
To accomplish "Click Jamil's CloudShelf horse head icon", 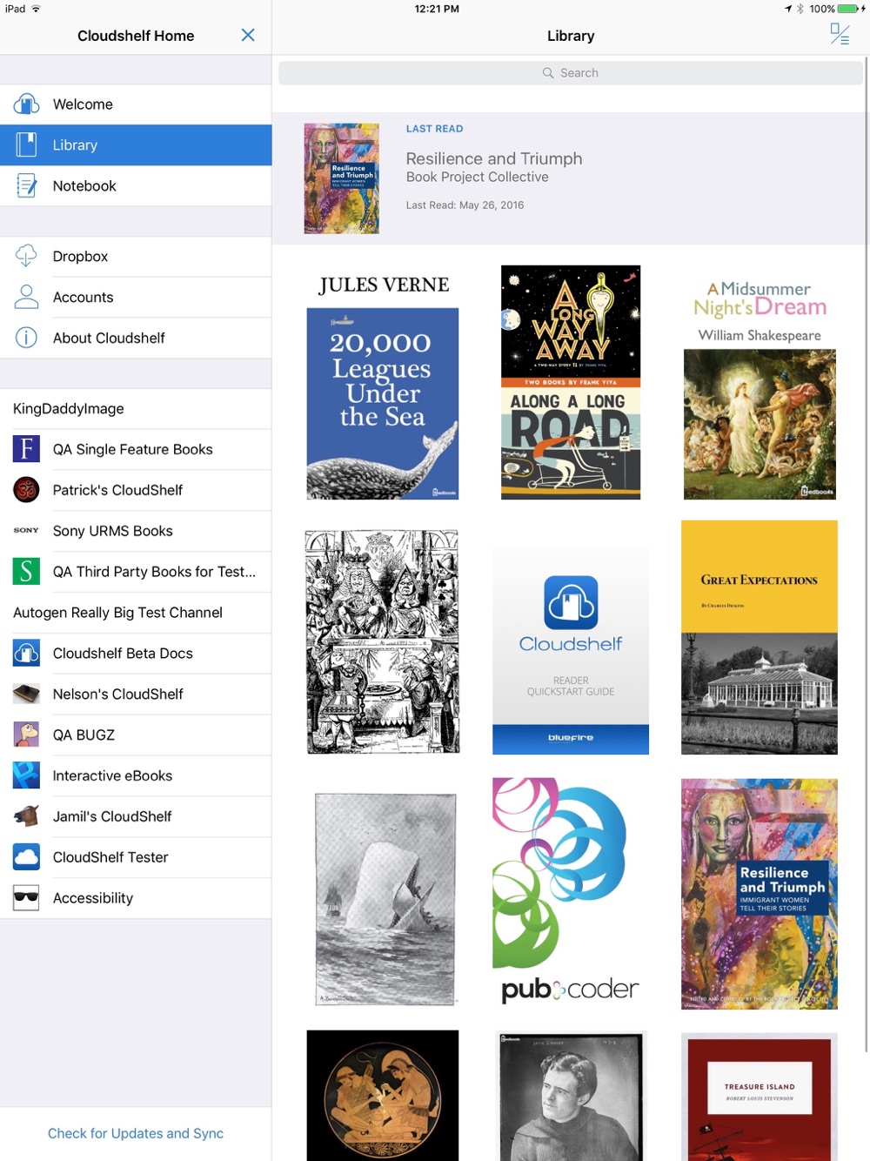I will click(x=26, y=816).
